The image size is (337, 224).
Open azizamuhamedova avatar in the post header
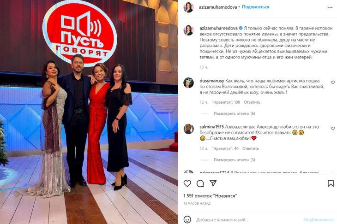188,7
